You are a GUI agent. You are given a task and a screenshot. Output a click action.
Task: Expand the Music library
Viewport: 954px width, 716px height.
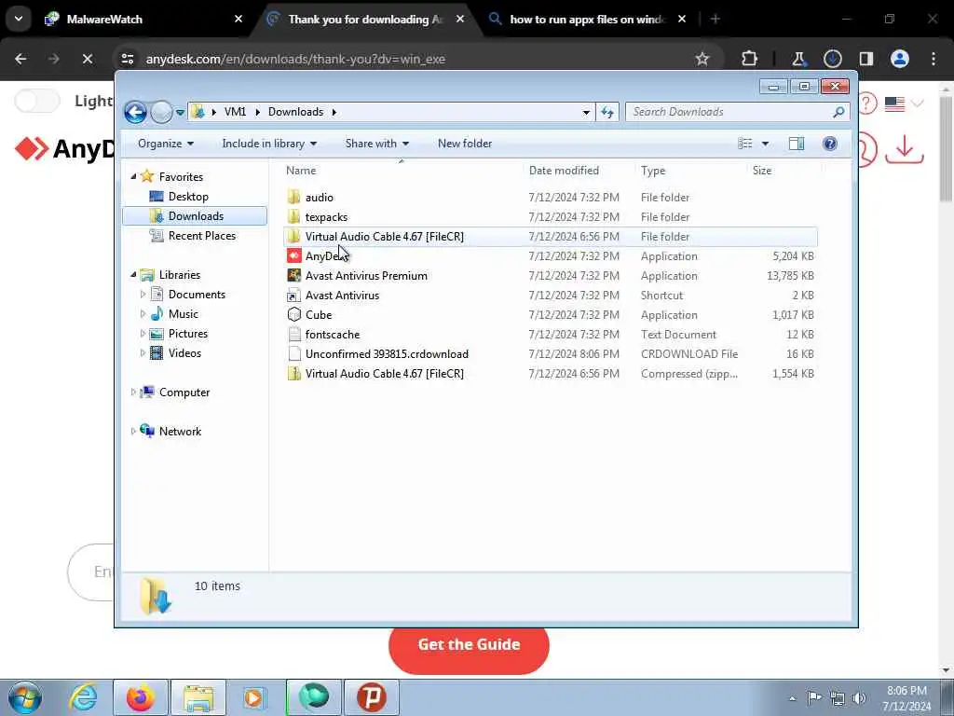click(x=143, y=314)
